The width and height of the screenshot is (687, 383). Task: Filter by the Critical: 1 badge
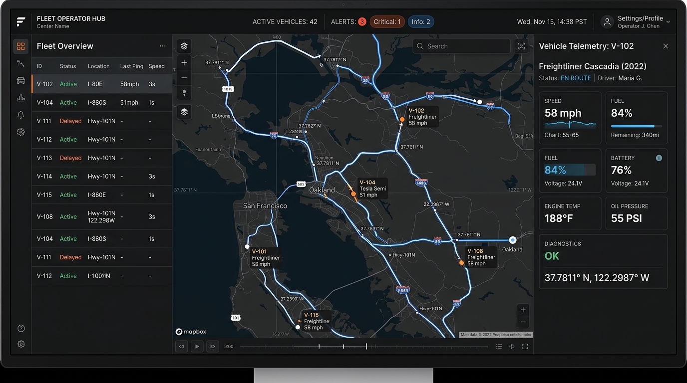[387, 22]
